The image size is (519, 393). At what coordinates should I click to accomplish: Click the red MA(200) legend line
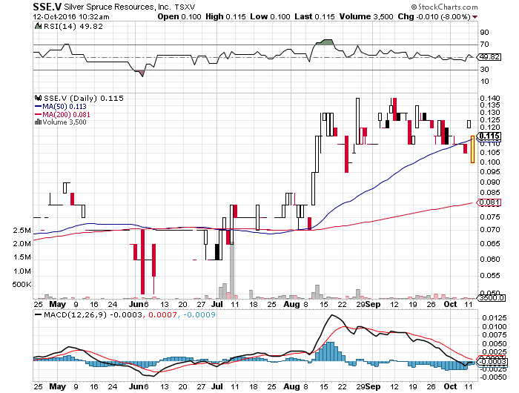click(x=39, y=114)
